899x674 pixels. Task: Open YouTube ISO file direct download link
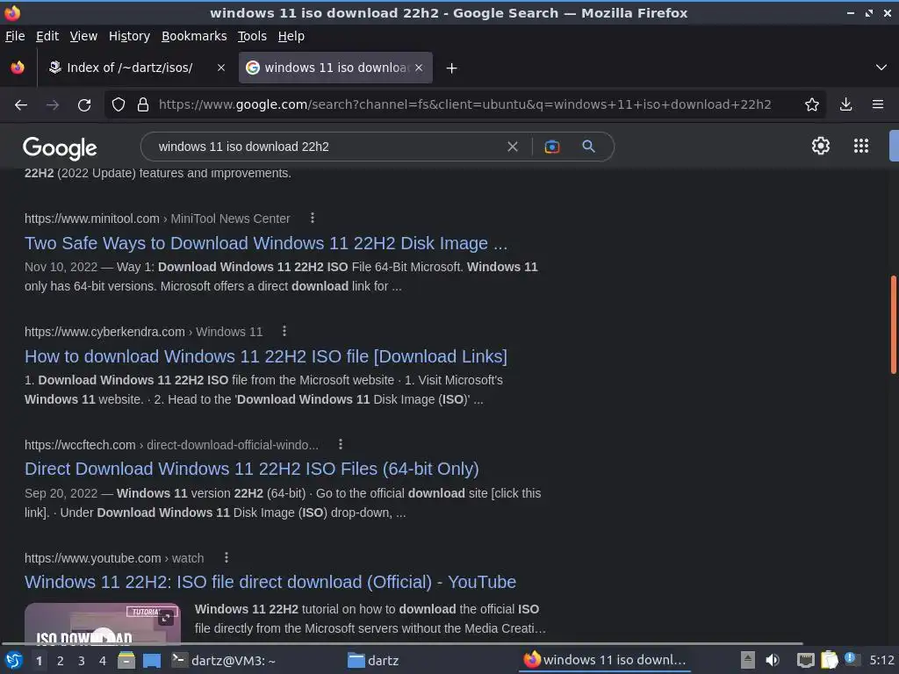click(270, 582)
